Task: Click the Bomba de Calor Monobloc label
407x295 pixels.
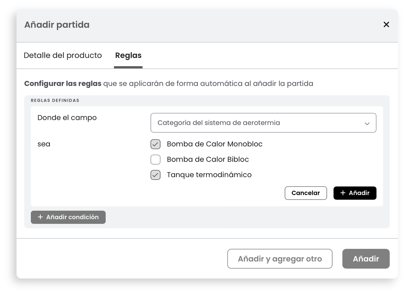Action: click(x=215, y=144)
